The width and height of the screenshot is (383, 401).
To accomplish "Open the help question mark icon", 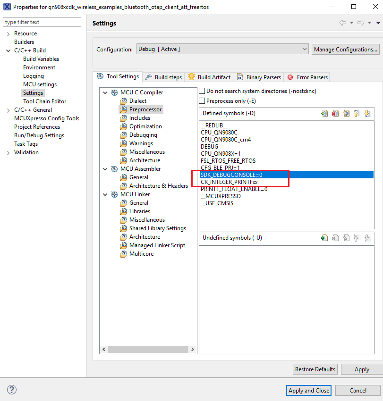I will pos(12,390).
